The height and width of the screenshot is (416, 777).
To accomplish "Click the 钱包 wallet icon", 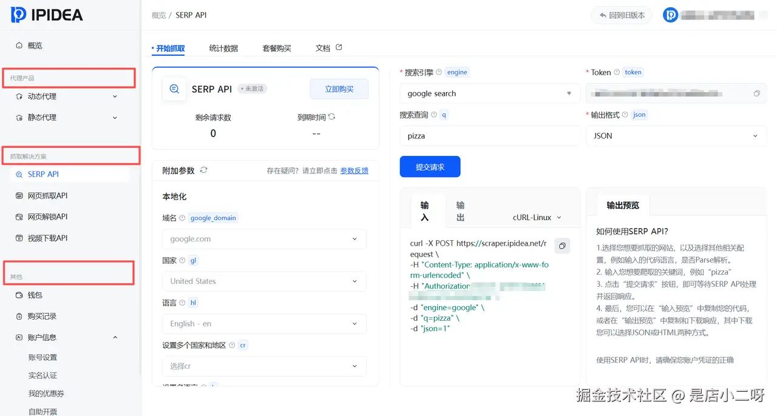I will (x=19, y=295).
